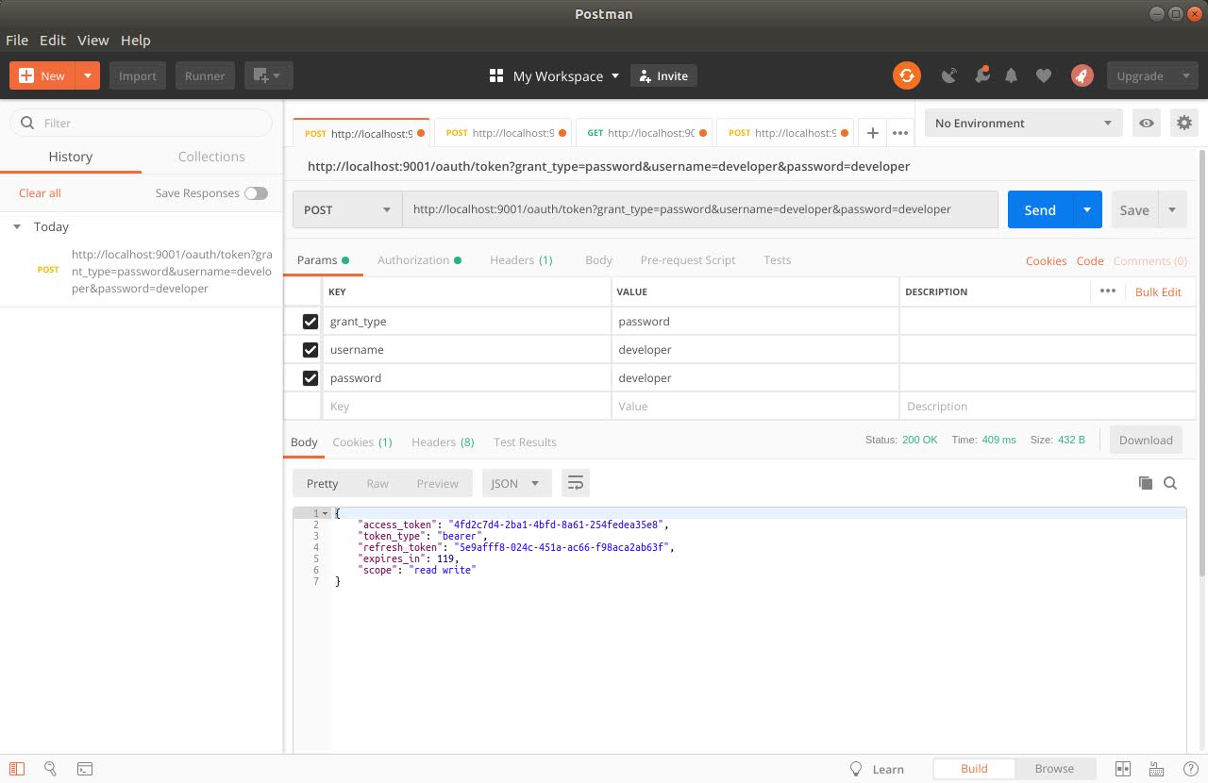Viewport: 1208px width, 783px height.
Task: Click the sync status icon
Action: point(907,75)
